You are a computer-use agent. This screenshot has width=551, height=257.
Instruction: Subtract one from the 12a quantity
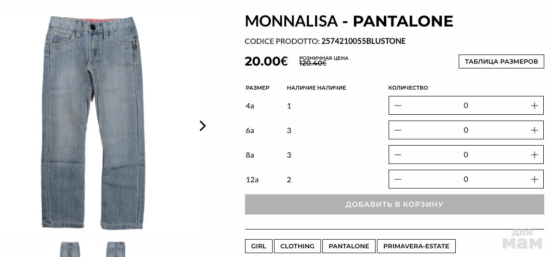[398, 179]
